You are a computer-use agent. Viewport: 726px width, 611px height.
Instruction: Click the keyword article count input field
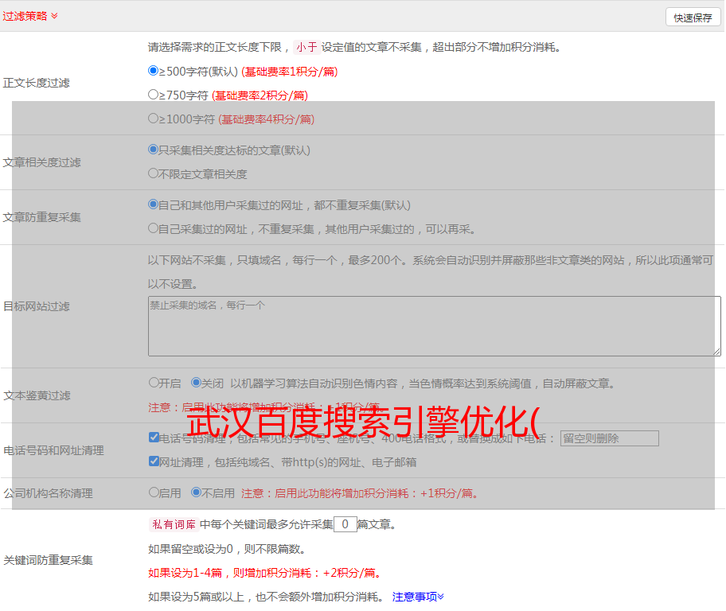345,524
